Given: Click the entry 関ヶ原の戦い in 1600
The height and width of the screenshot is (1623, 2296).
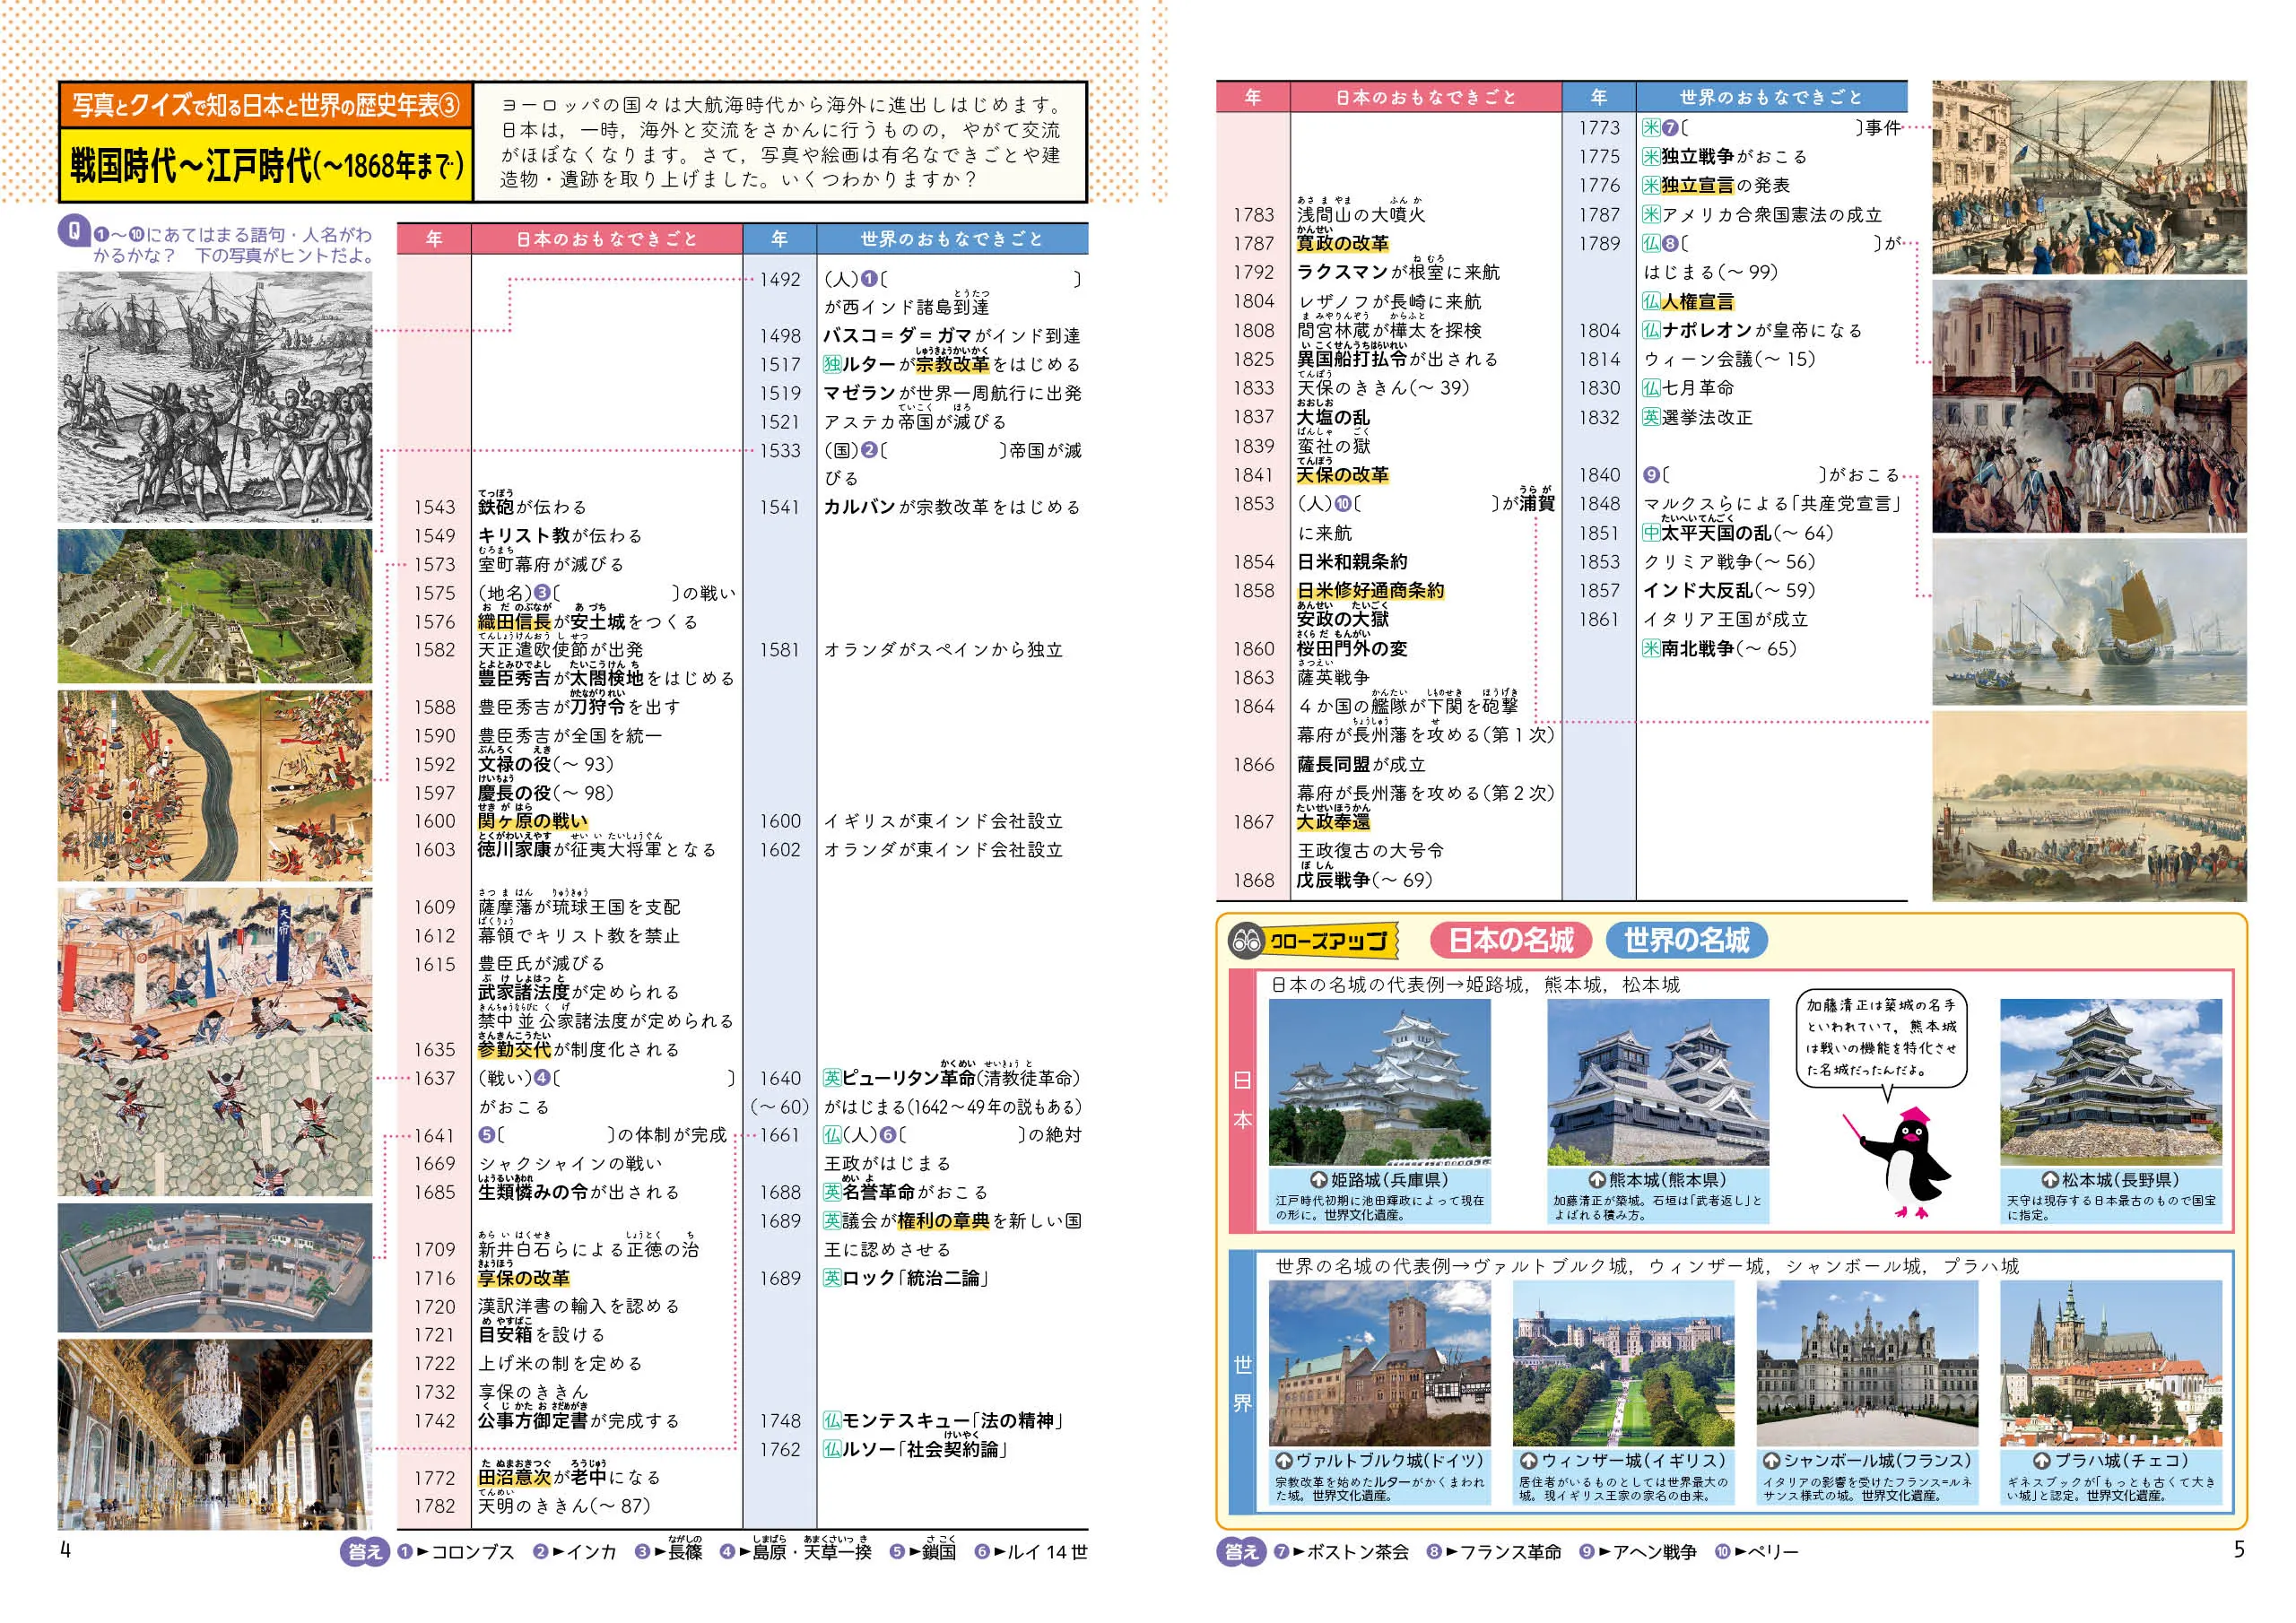Looking at the screenshot, I should (532, 821).
